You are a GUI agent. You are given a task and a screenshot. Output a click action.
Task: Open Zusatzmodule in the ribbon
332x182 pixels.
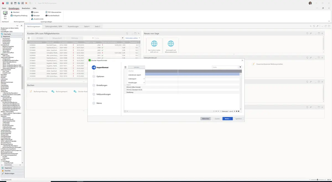point(37,19)
